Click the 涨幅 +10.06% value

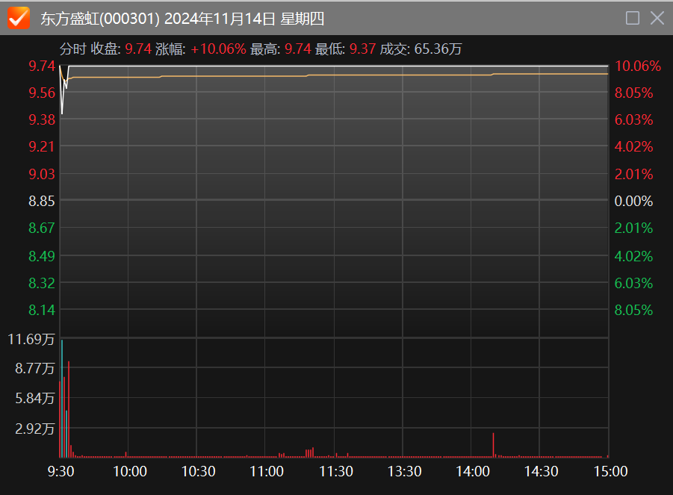[x=218, y=49]
